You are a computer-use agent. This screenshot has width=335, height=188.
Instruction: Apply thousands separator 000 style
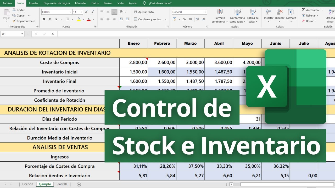190,19
